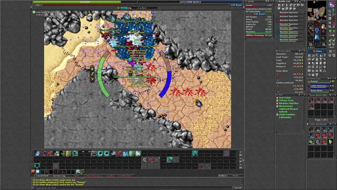Open the Party List sort dropdown arrow
Viewport: 337px width, 190px height.
pos(330,79)
